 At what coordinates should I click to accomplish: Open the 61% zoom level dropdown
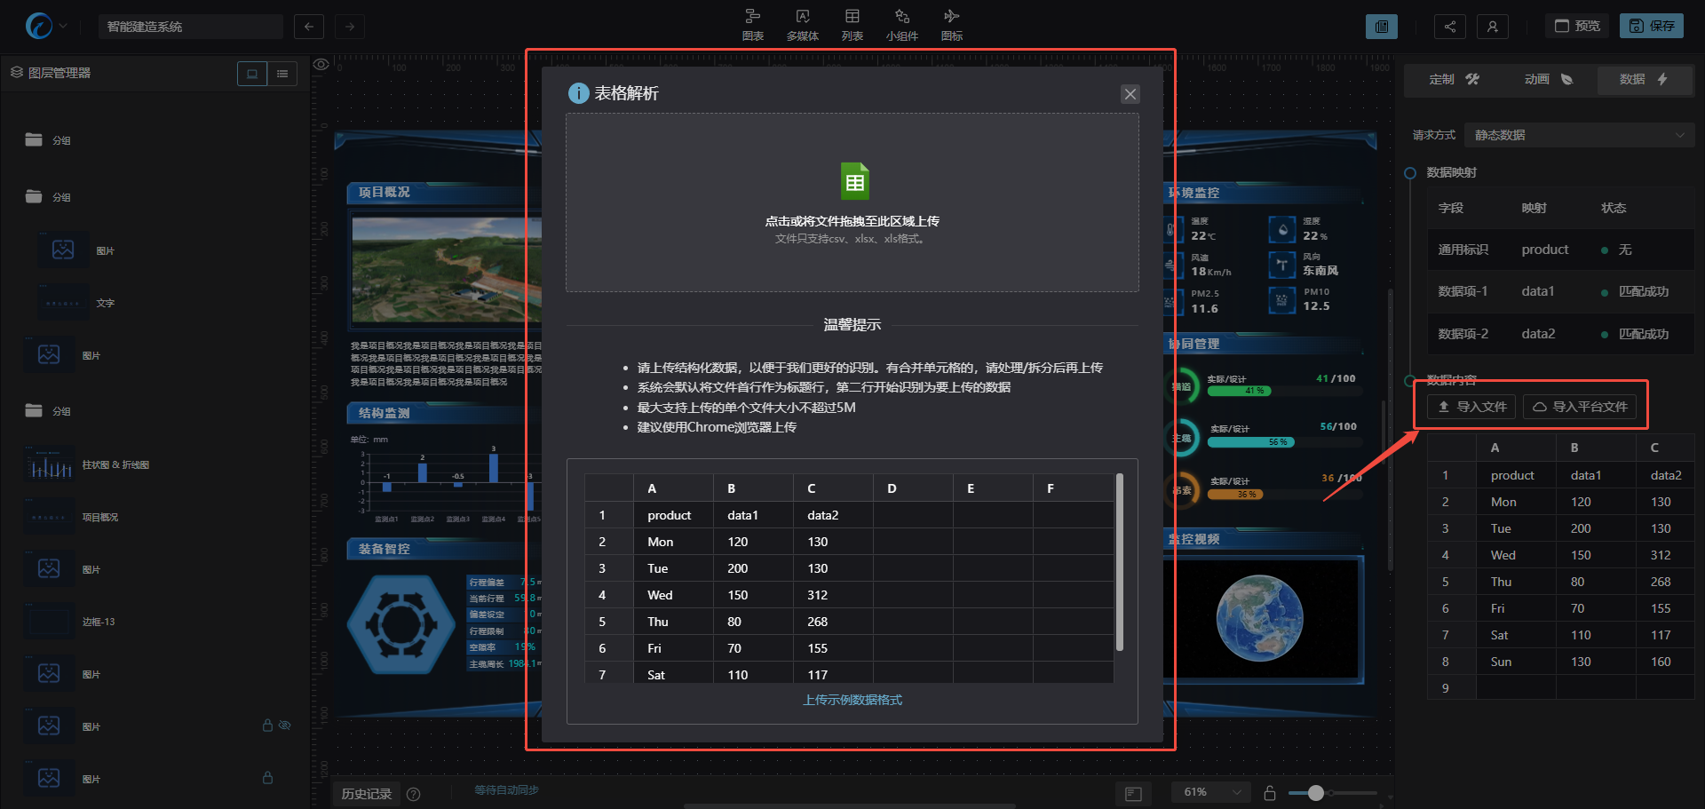(1211, 792)
